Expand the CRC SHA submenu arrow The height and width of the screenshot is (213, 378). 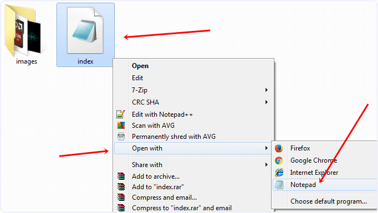pyautogui.click(x=267, y=102)
